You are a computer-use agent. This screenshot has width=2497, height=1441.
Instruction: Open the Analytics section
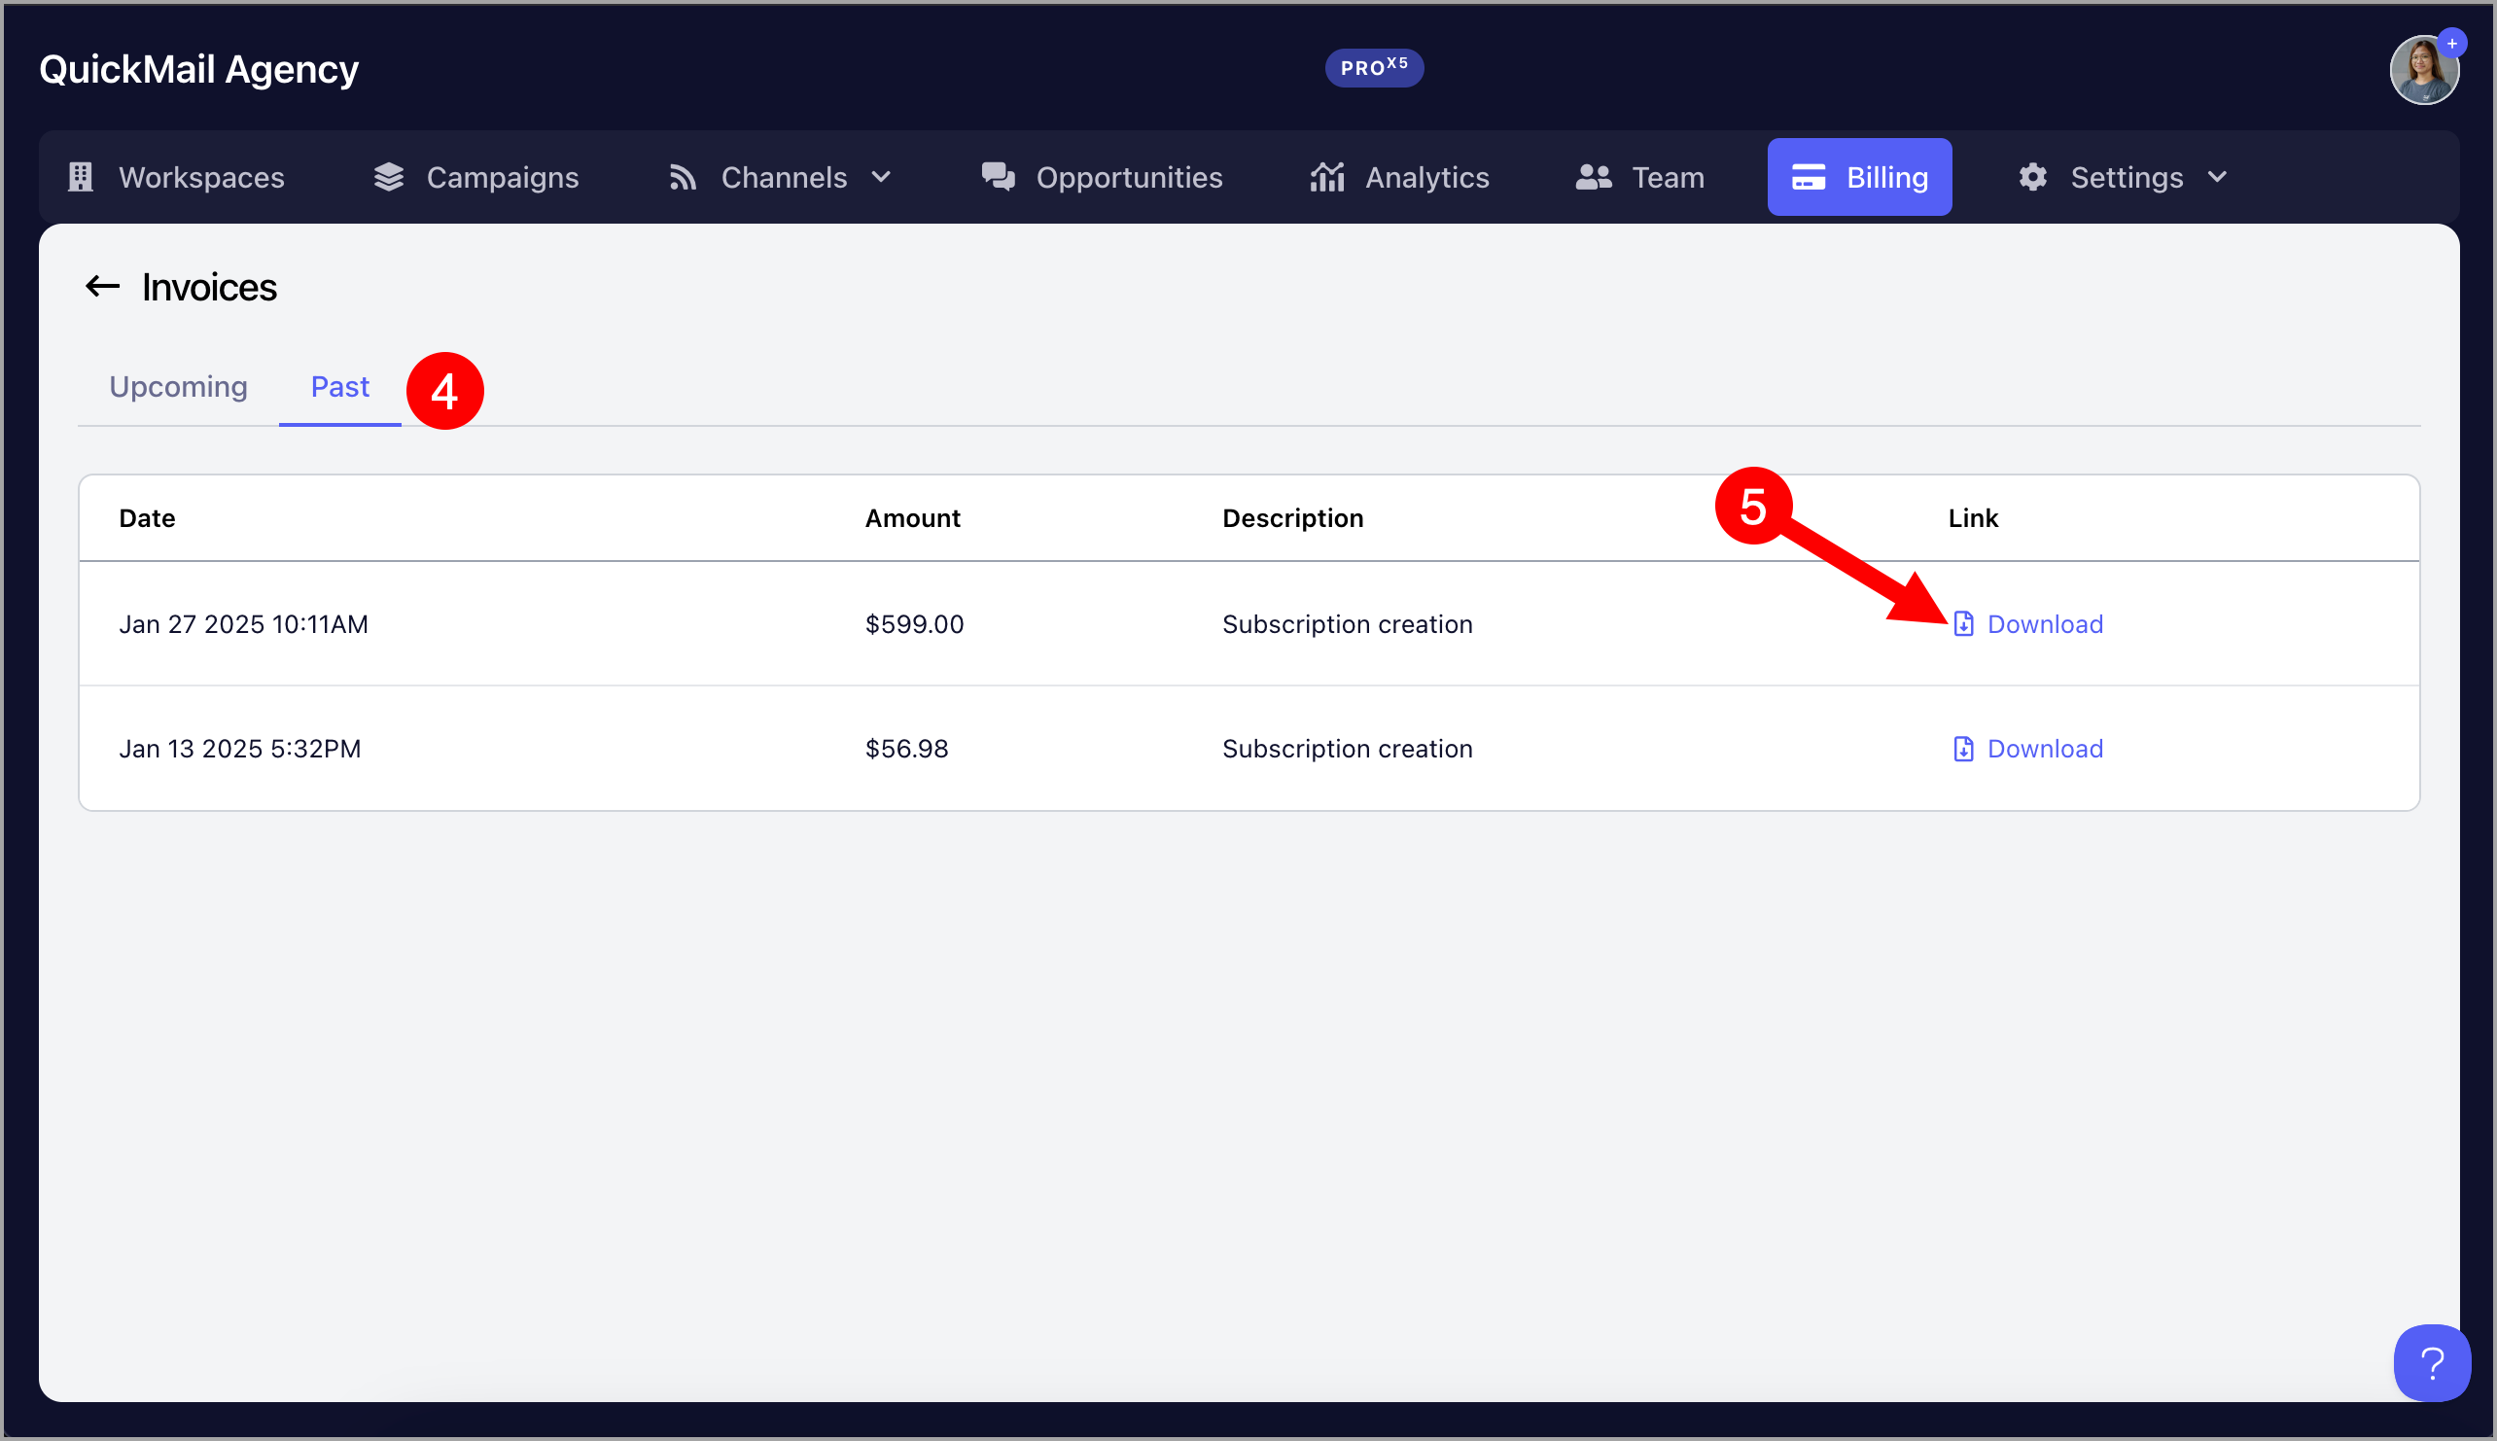[1399, 177]
